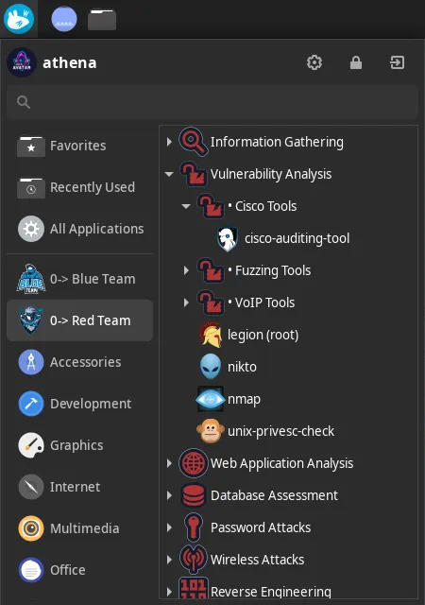
Task: Click the Password Attacks key icon
Action: pos(194,527)
